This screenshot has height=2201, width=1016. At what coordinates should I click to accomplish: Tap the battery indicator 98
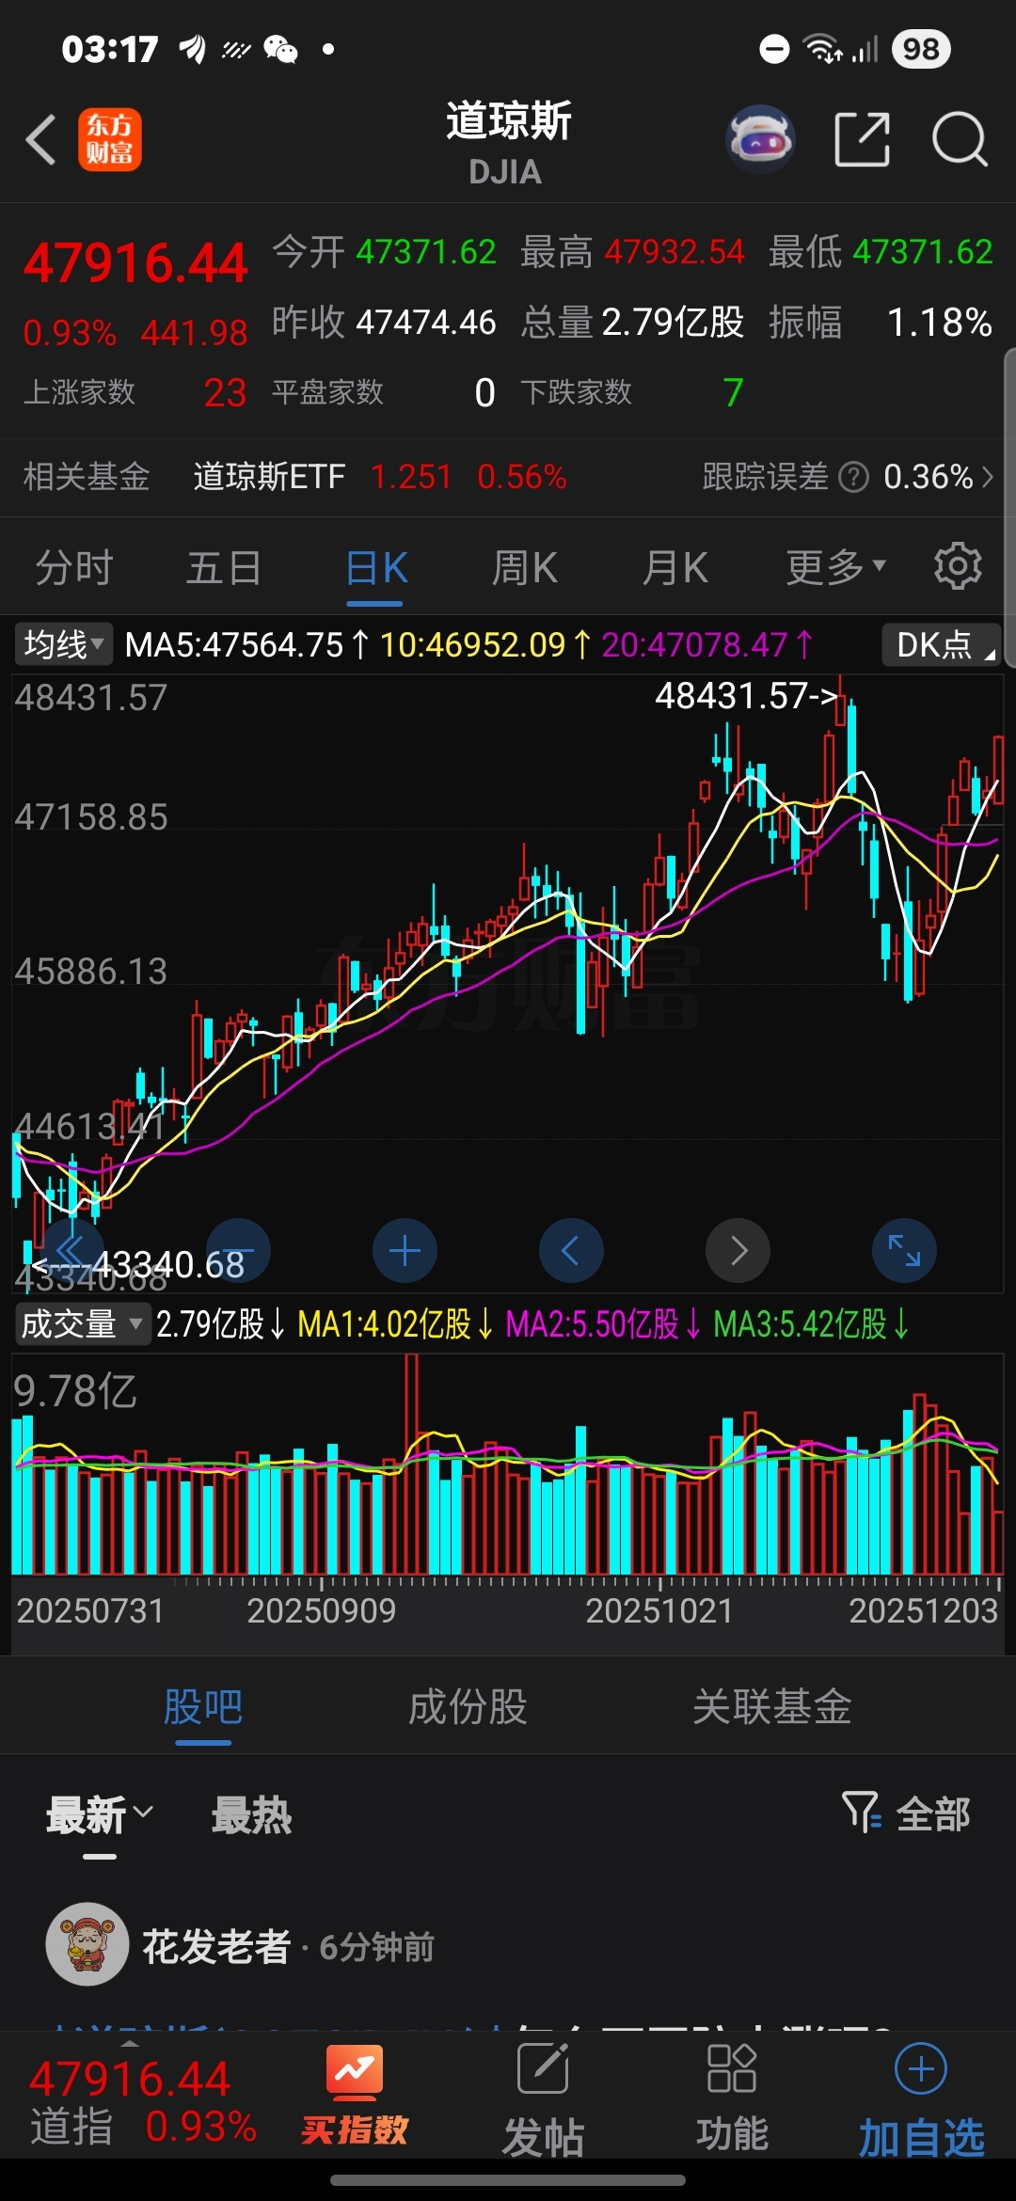921,49
